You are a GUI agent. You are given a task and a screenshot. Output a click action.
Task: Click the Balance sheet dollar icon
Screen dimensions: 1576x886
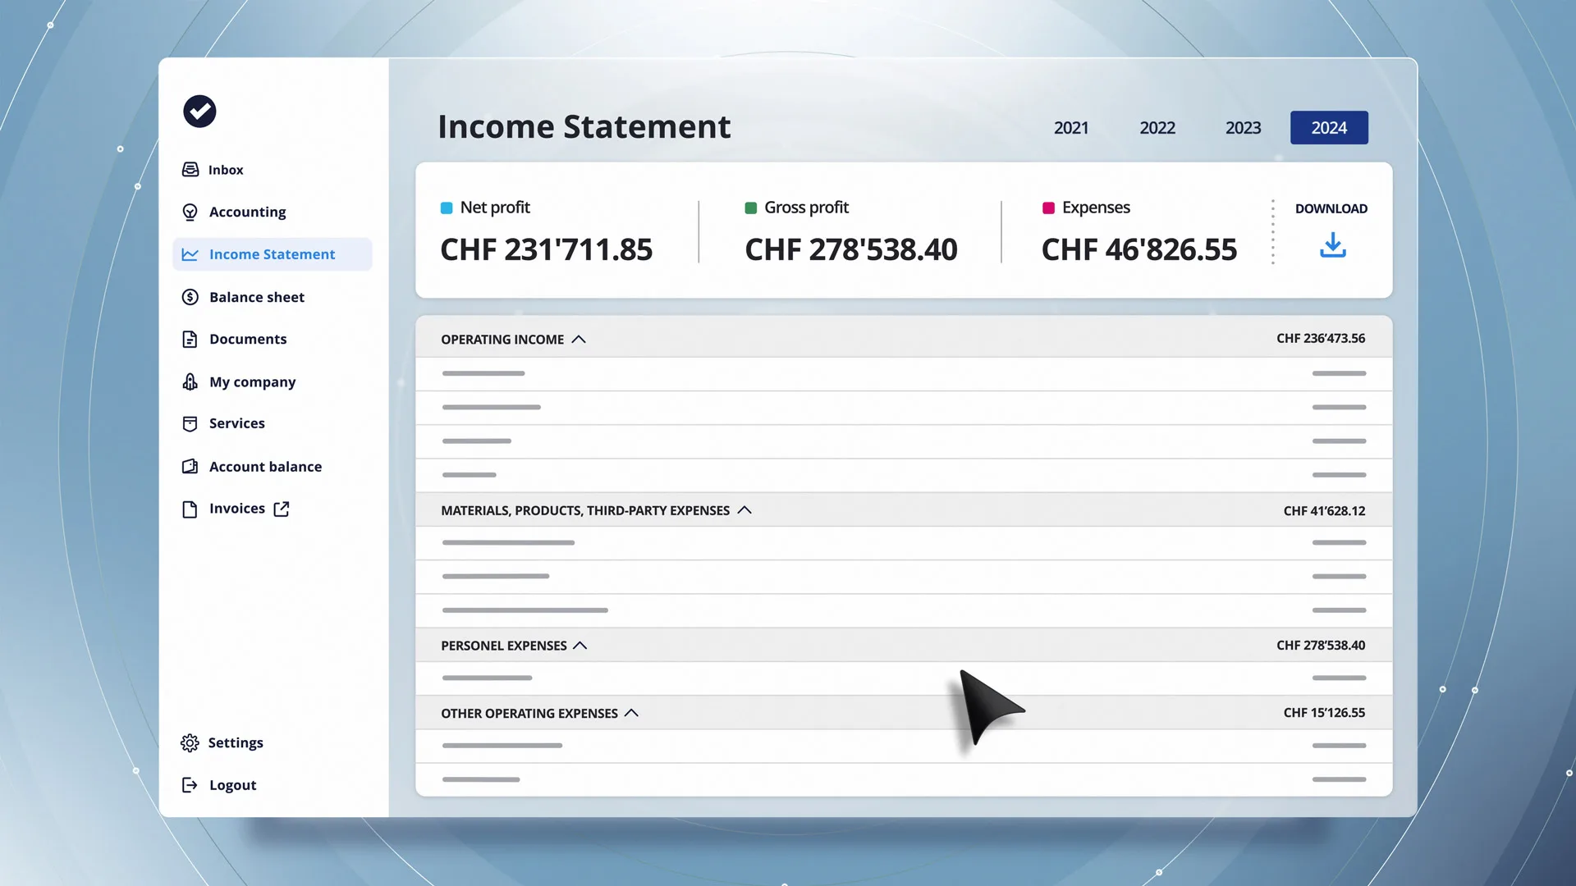point(190,297)
